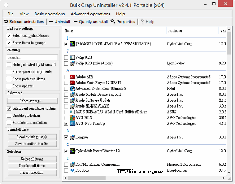235x184 pixels.
Task: Collapse the '7' group header
Action: pyautogui.click(x=68, y=51)
